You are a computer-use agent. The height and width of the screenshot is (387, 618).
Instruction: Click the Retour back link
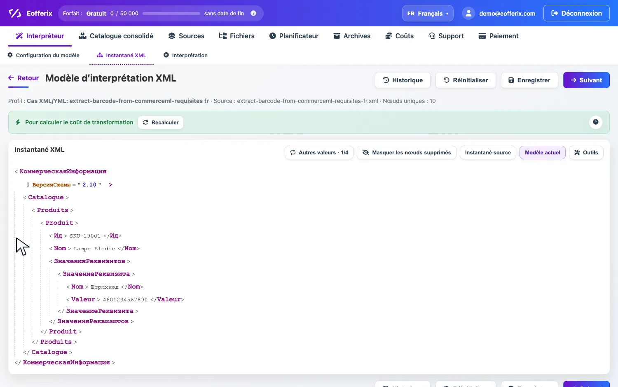pos(23,78)
